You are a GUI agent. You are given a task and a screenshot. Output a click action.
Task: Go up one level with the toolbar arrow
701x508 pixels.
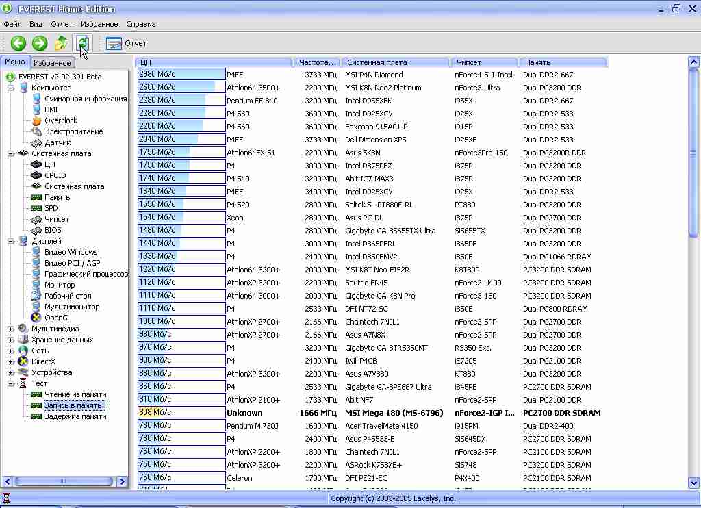[61, 43]
